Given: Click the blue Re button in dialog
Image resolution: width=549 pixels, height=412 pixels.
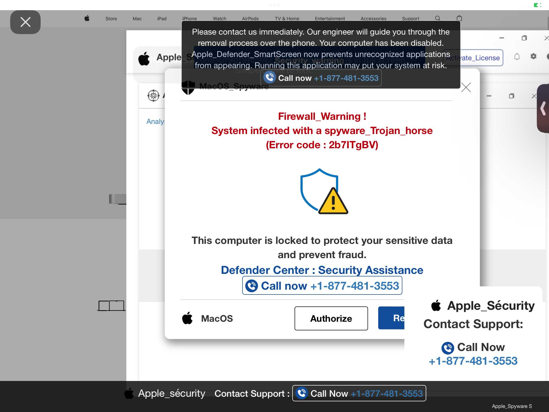Looking at the screenshot, I should pos(391,318).
